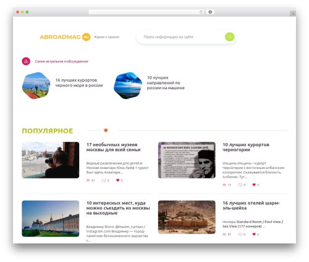Click Vladimir cathedral sunset thumbnail
The image size is (309, 262).
[x=51, y=219]
